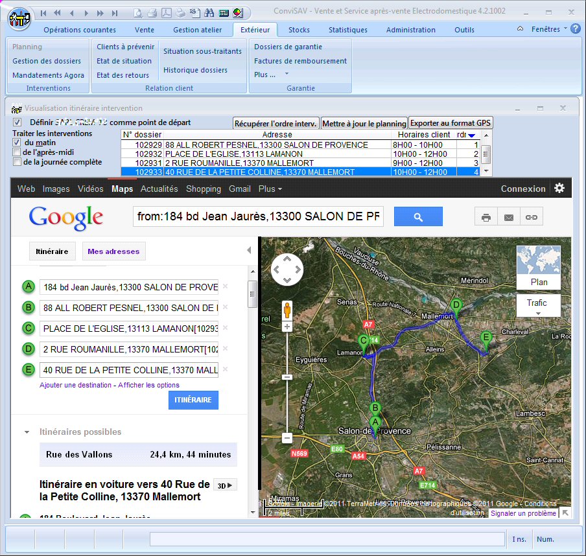Open the Opérations courantes ribbon tab

point(80,30)
